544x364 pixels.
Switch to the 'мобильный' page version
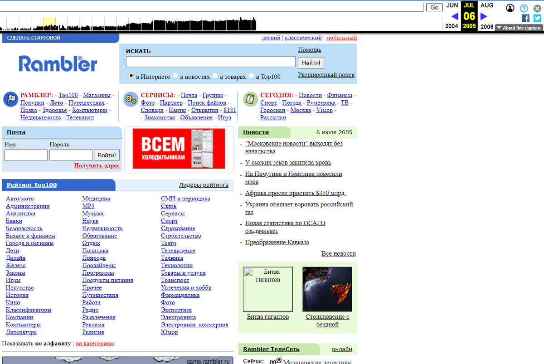(341, 38)
